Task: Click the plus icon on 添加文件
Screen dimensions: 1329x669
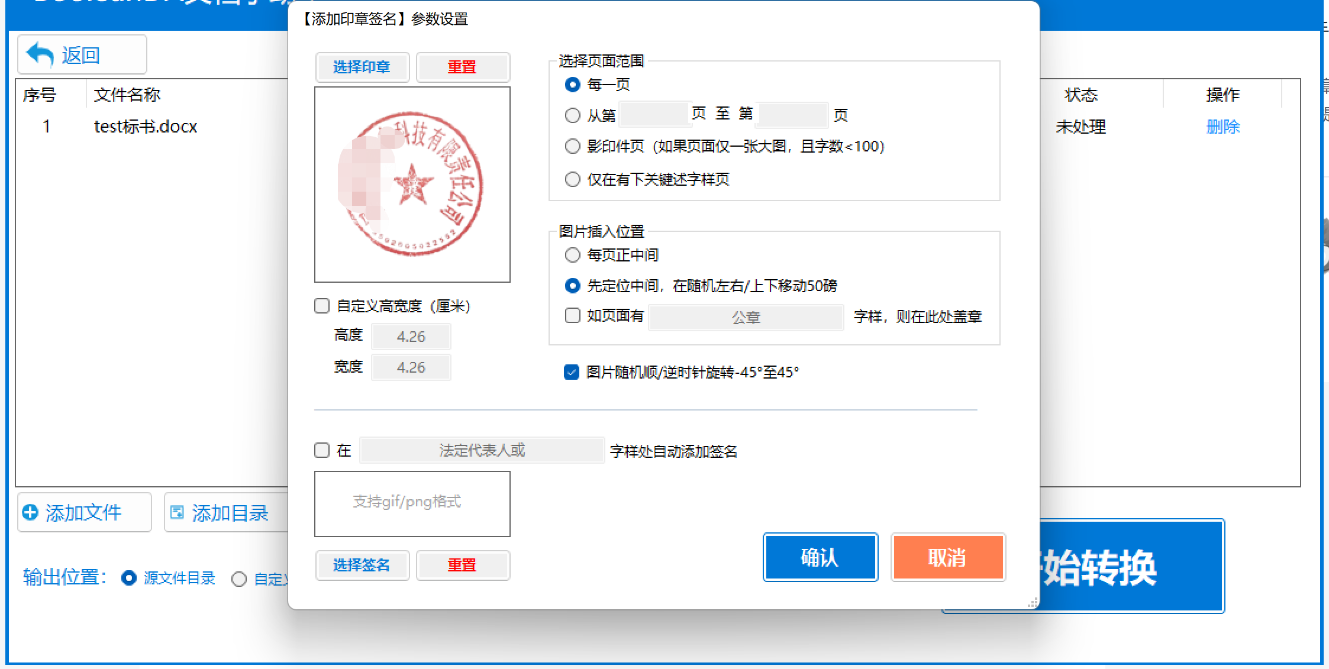Action: click(x=30, y=512)
